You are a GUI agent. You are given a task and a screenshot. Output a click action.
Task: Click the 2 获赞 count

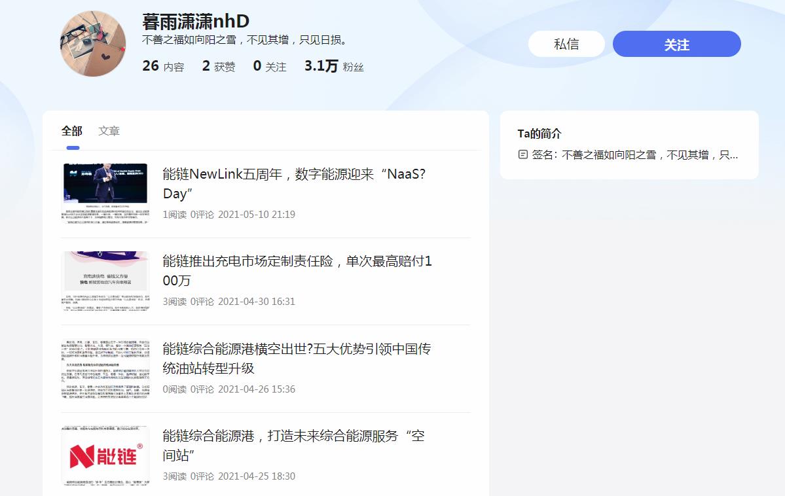coord(218,66)
